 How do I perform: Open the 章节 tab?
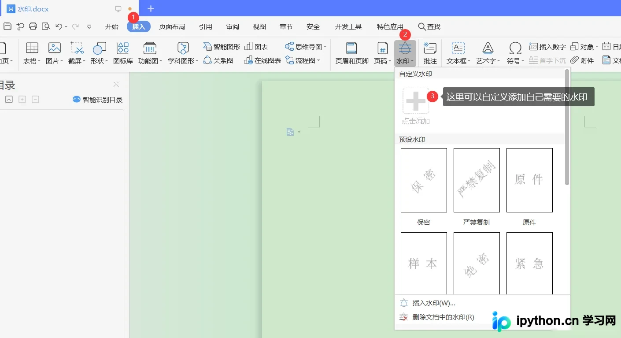click(286, 27)
